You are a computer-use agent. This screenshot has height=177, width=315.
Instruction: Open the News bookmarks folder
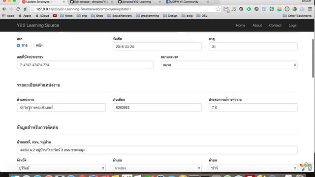(66, 16)
